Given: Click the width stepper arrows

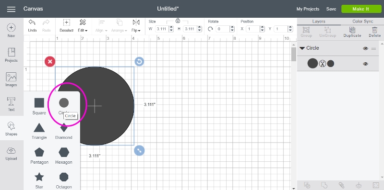Looking at the screenshot, I should [171, 29].
